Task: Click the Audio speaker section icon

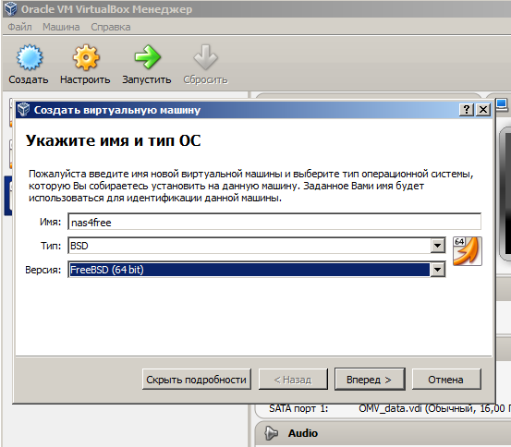Action: 271,433
